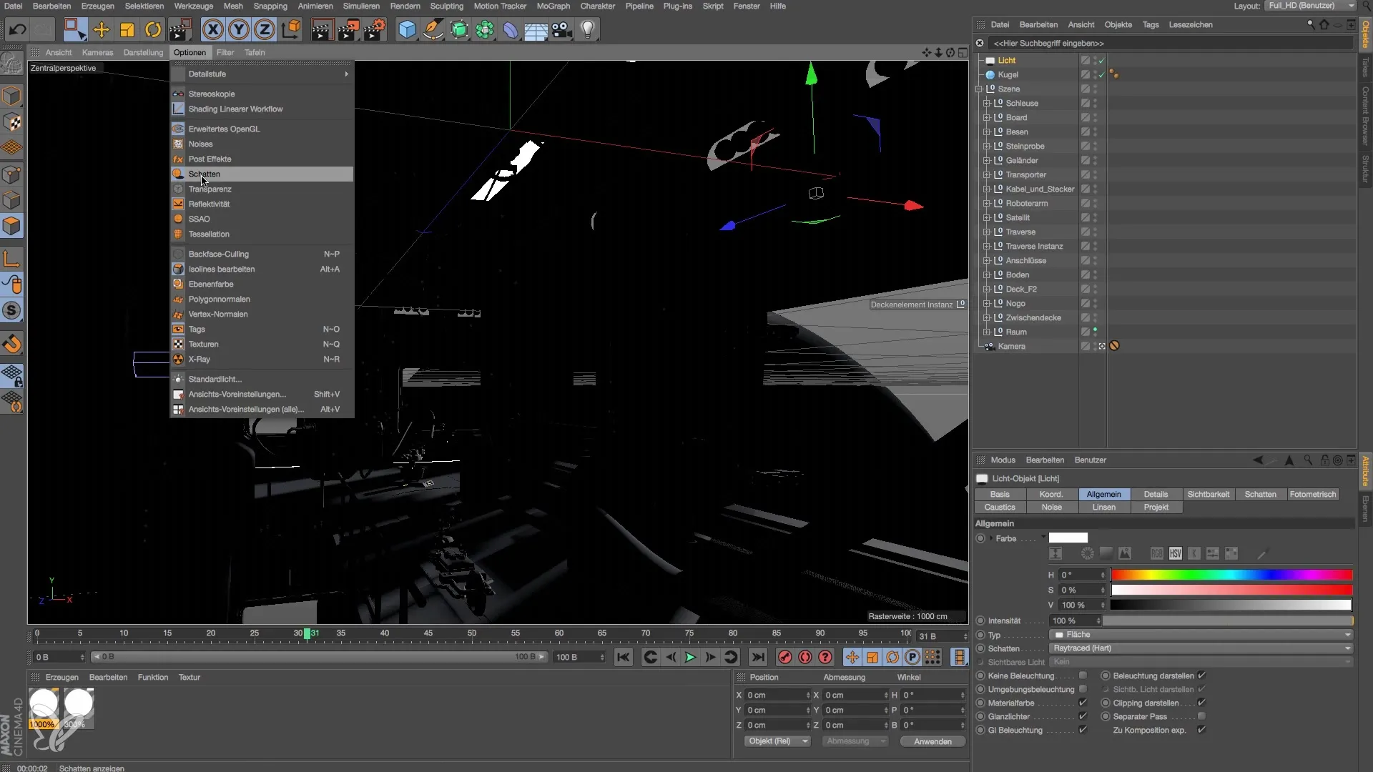The height and width of the screenshot is (772, 1373).
Task: Select the first material thumbnail
Action: pos(44,708)
